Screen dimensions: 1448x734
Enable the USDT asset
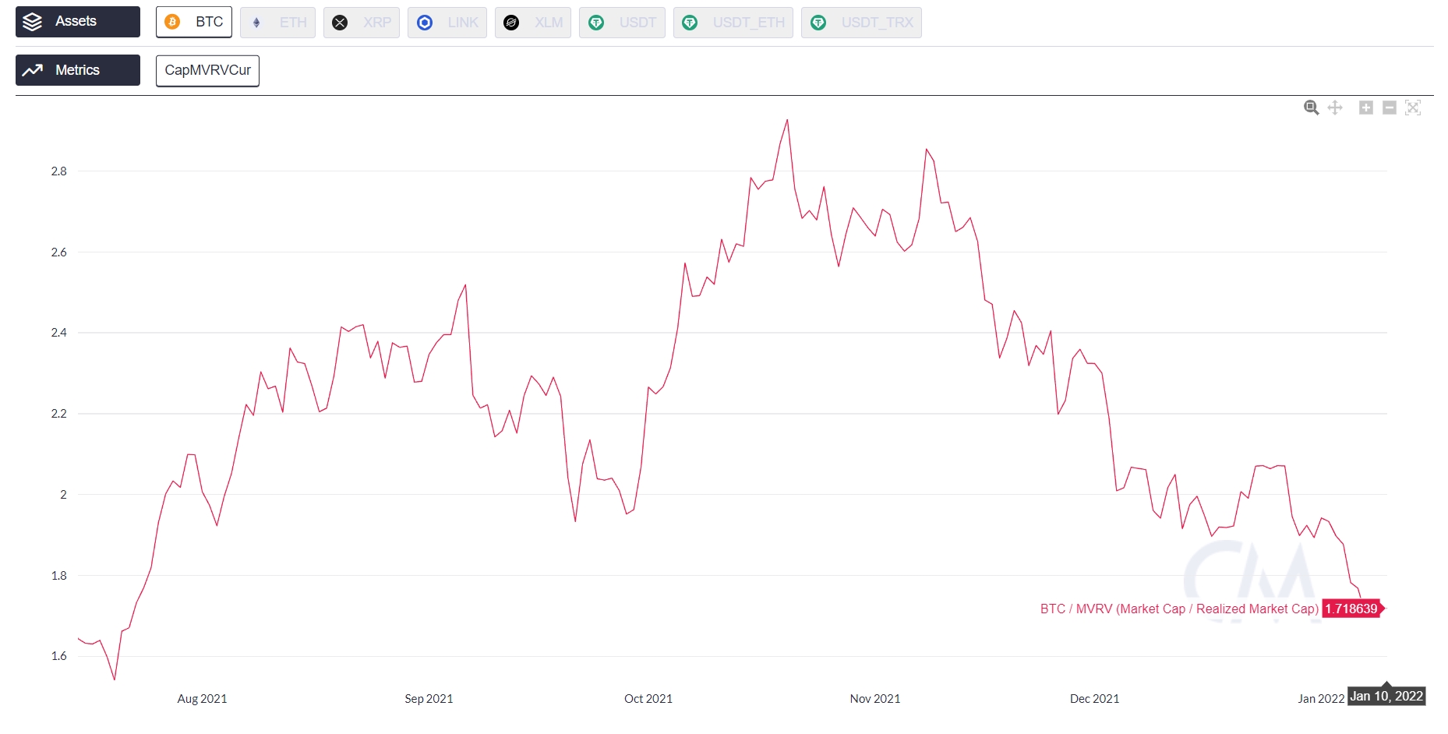(x=622, y=23)
